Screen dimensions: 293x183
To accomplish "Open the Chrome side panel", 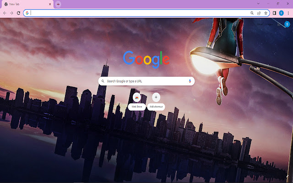I will pos(275,13).
